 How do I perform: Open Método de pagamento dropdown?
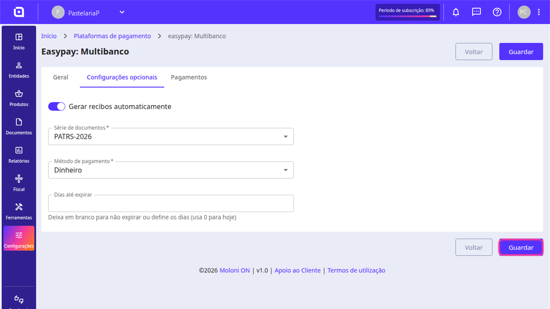coord(171,170)
